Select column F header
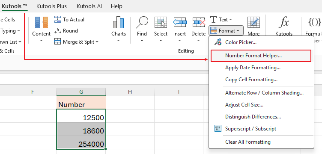 [32, 92]
